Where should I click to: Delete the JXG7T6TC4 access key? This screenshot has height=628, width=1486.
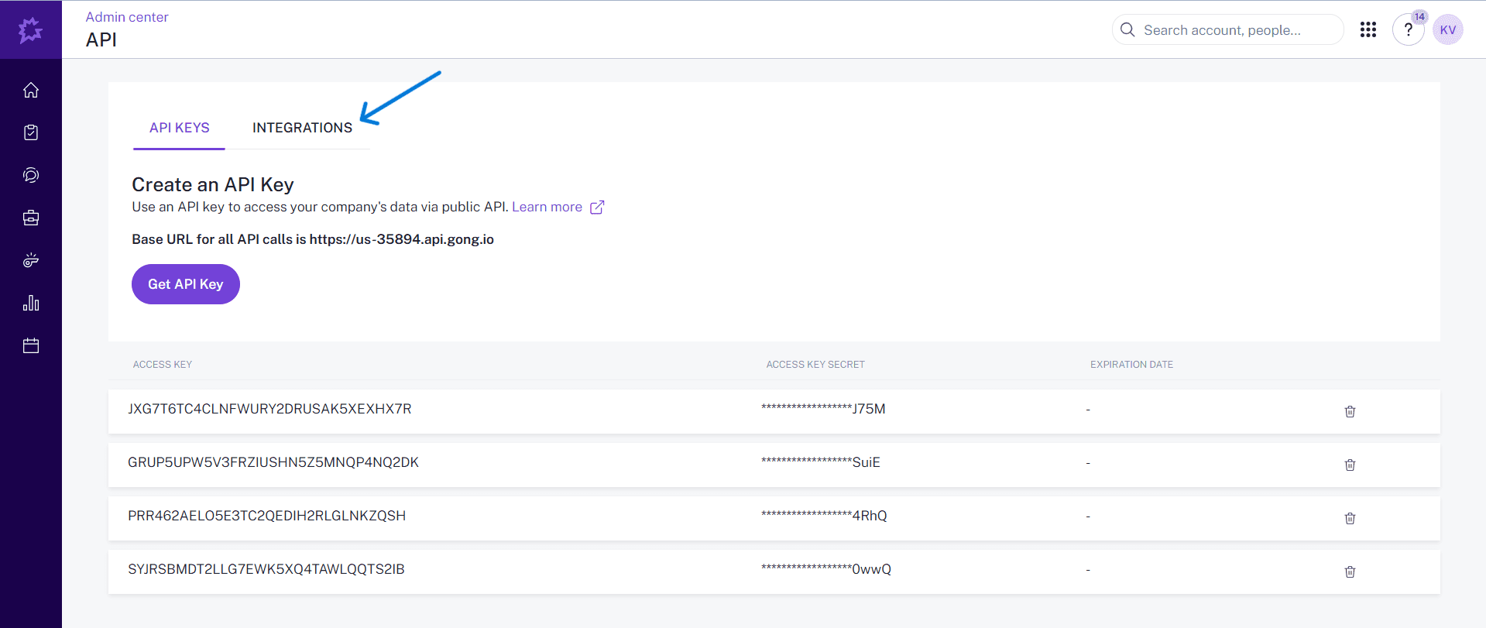(1350, 411)
